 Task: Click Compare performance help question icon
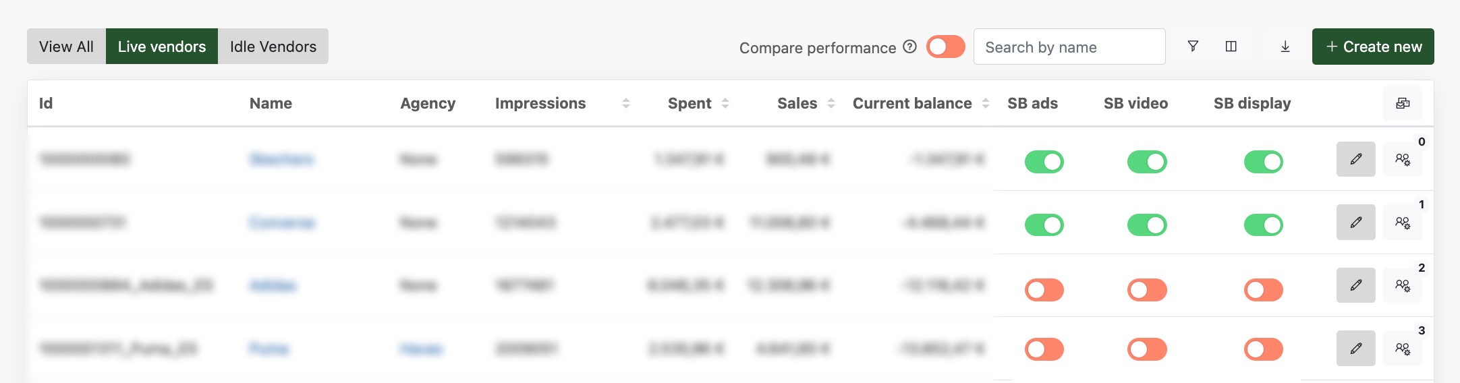pyautogui.click(x=909, y=47)
